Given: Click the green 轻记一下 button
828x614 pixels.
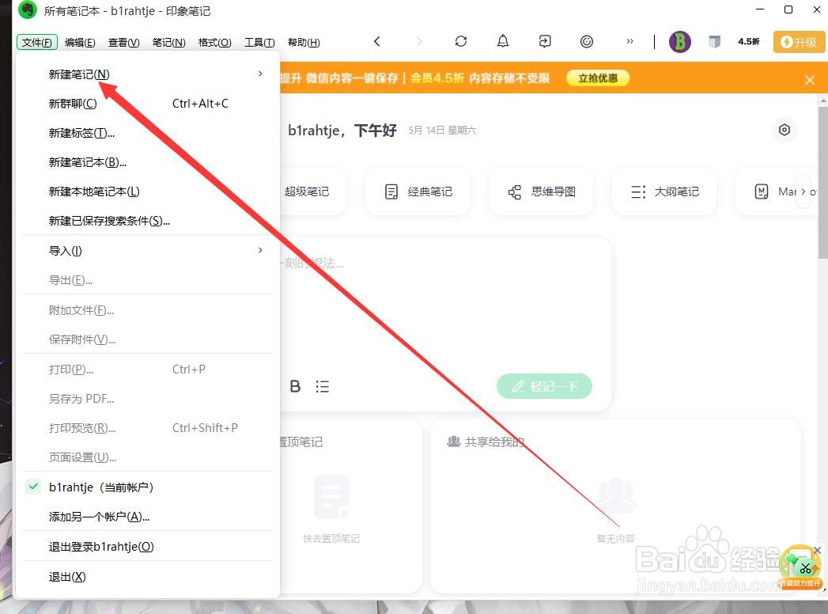Looking at the screenshot, I should point(544,386).
